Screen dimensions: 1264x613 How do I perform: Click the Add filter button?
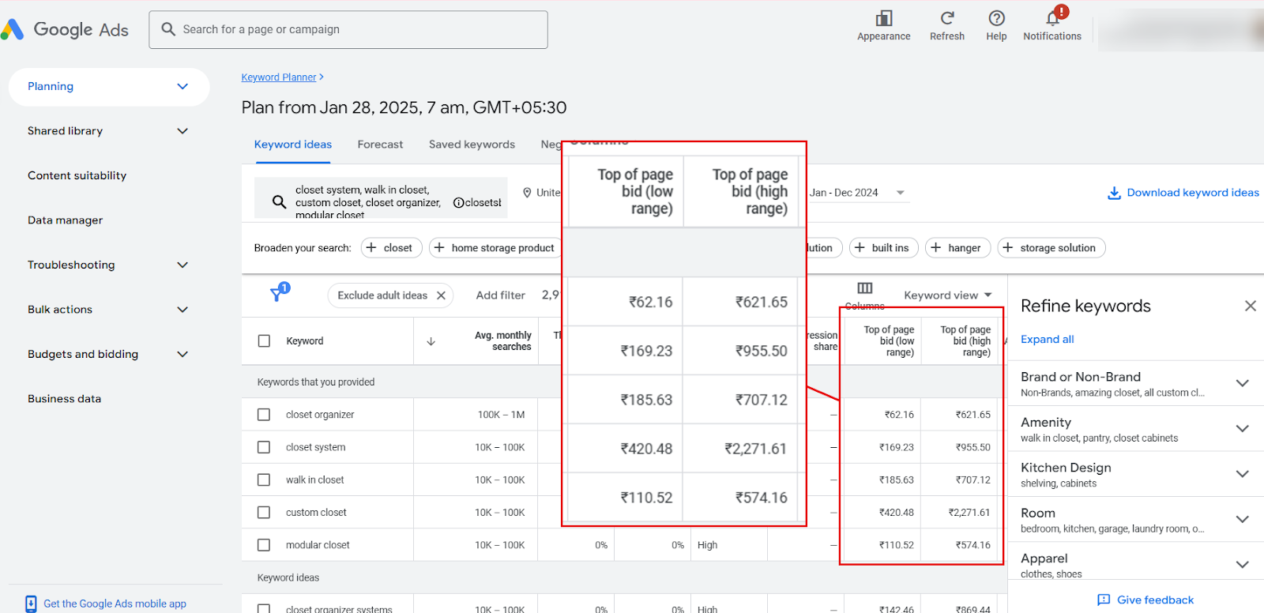500,295
